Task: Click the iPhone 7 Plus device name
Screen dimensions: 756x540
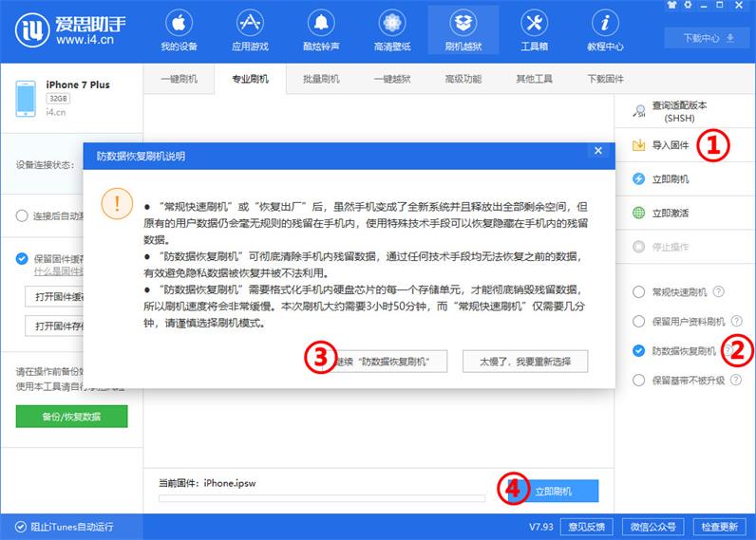Action: pyautogui.click(x=78, y=84)
